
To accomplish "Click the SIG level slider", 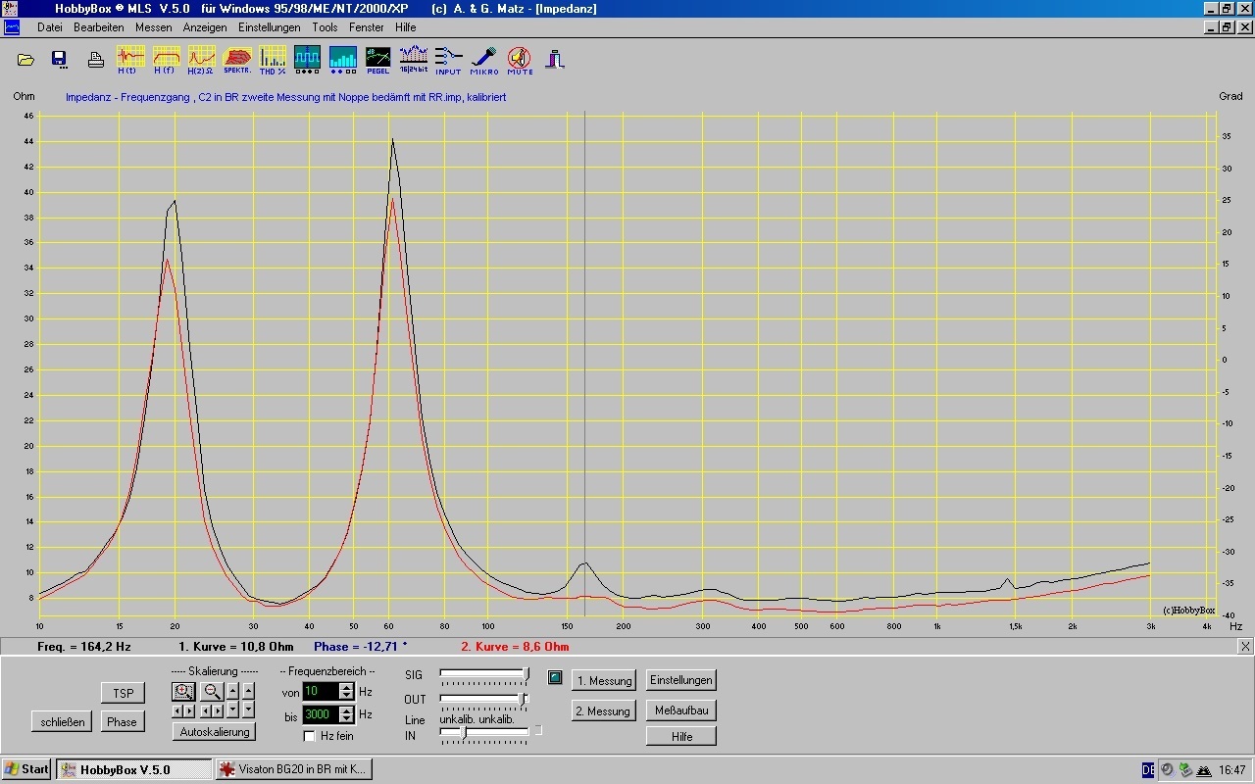I will point(484,673).
